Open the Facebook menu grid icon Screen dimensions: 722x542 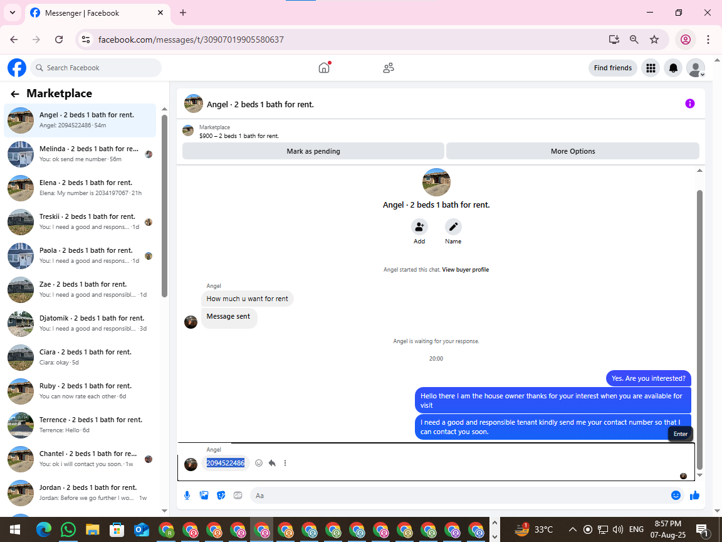(651, 68)
